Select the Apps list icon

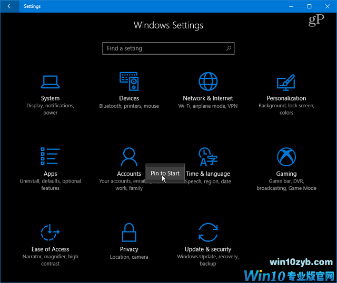[x=50, y=157]
